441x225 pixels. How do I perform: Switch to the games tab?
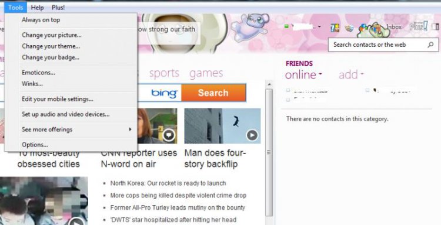[x=206, y=73]
